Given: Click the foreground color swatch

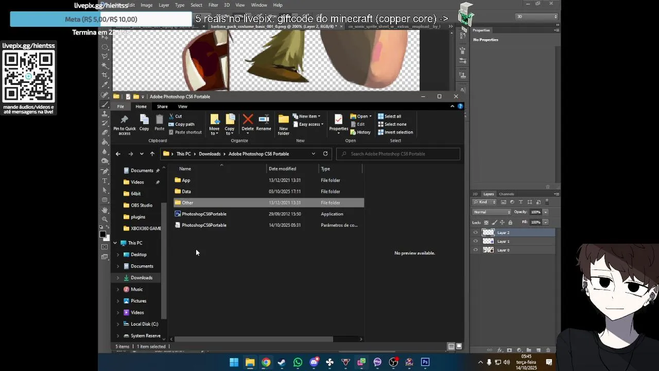Looking at the screenshot, I should [x=103, y=235].
